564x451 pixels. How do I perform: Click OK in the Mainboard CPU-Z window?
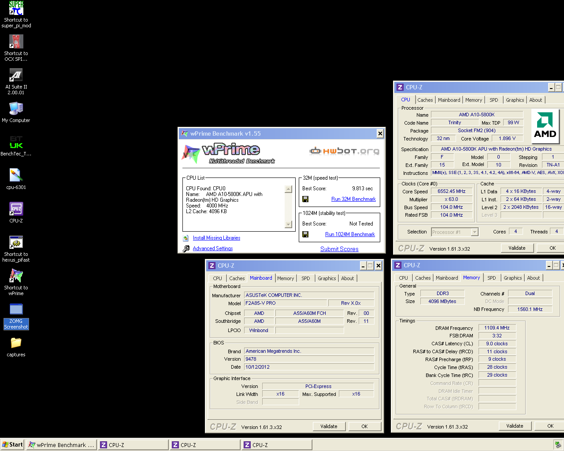(364, 426)
